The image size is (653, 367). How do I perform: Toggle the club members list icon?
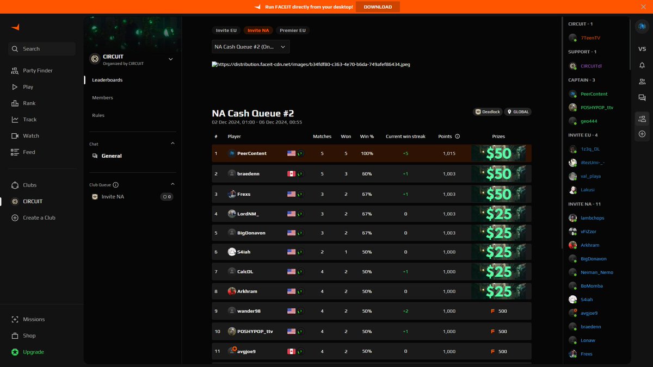(642, 119)
